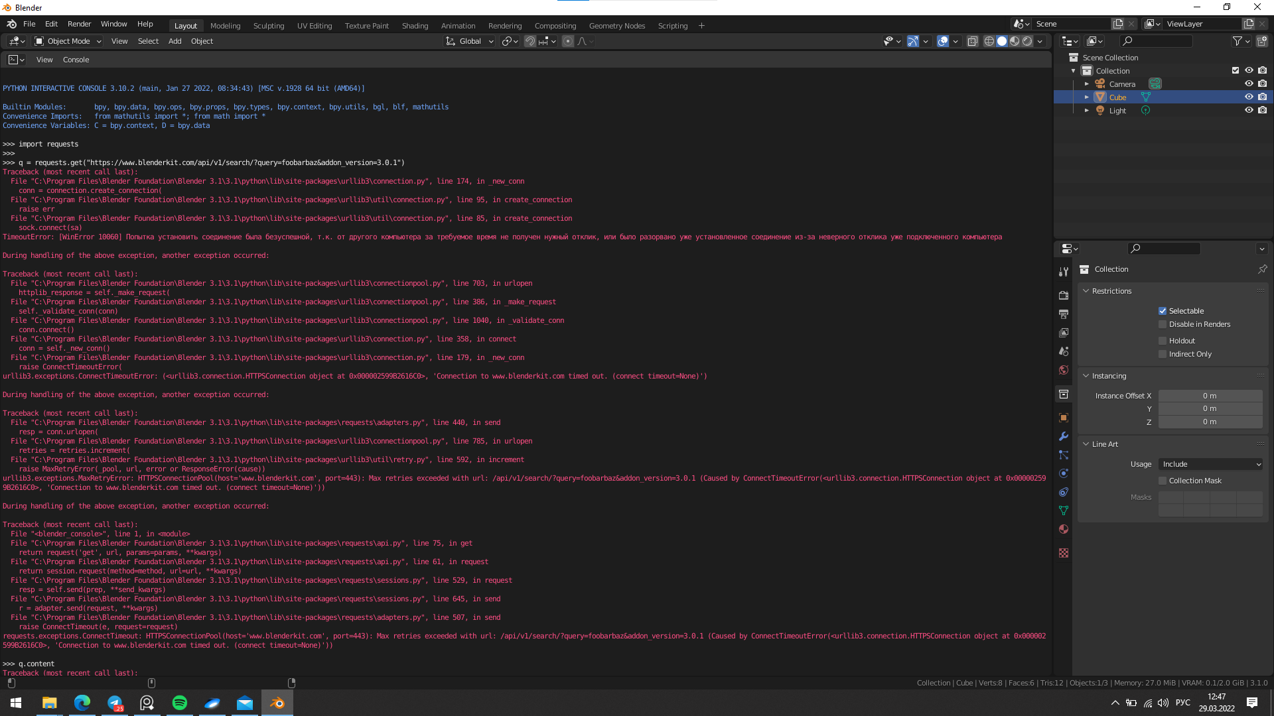Expand the Camera item in the Outliner

(1087, 84)
